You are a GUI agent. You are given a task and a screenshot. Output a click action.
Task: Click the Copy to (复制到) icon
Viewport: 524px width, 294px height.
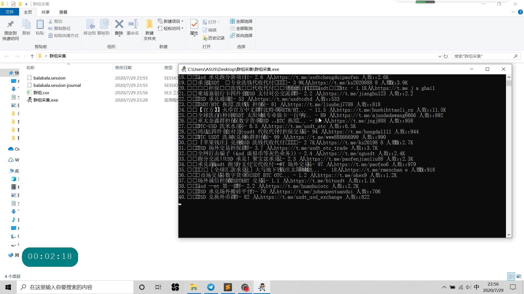103,27
